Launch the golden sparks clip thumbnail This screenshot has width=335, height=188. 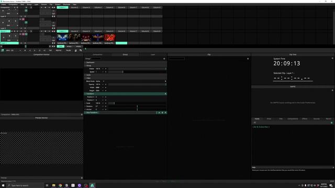(x=74, y=38)
